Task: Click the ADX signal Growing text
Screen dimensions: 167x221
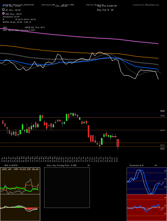Action: coord(19,30)
